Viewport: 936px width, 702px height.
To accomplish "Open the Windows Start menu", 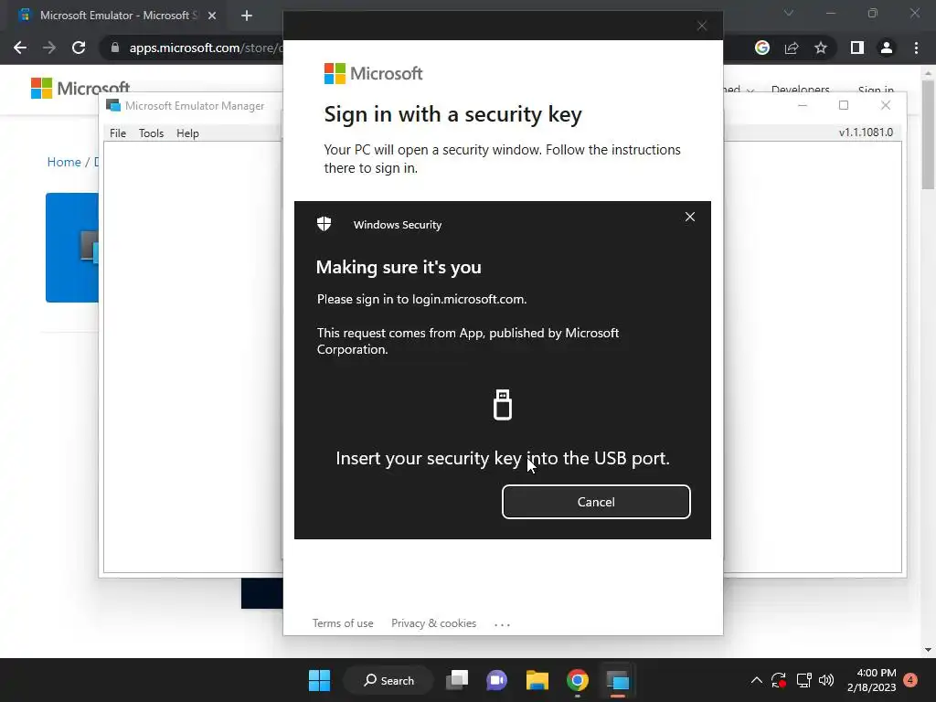I will tap(319, 680).
